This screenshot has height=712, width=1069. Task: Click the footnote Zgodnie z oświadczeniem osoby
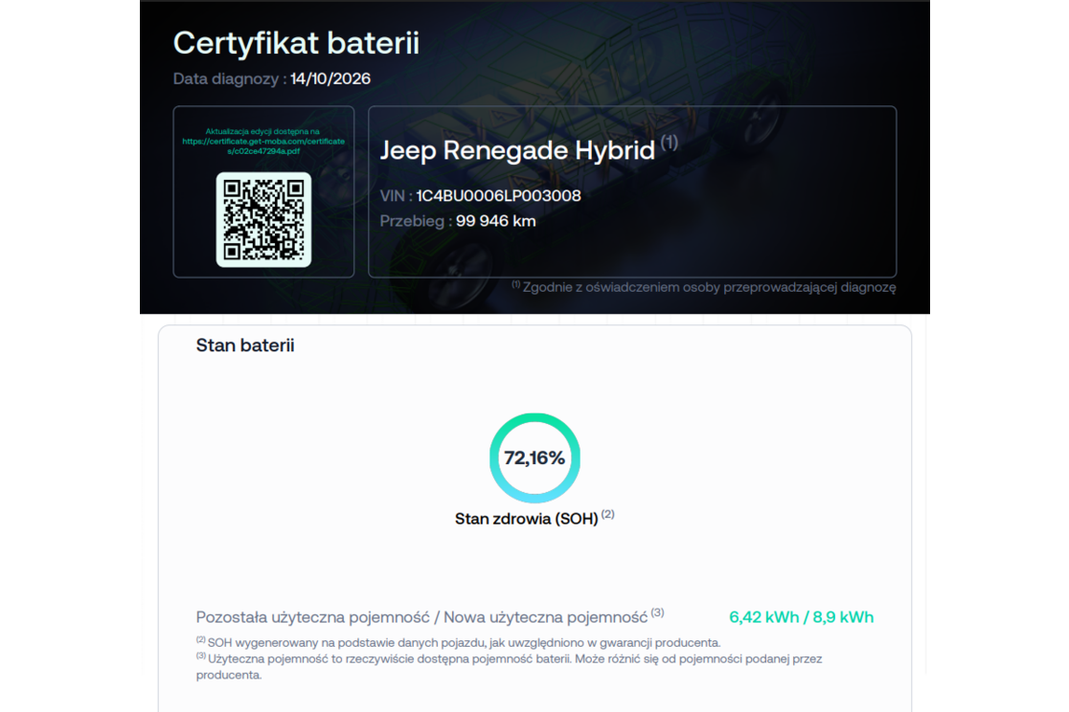pyautogui.click(x=704, y=287)
